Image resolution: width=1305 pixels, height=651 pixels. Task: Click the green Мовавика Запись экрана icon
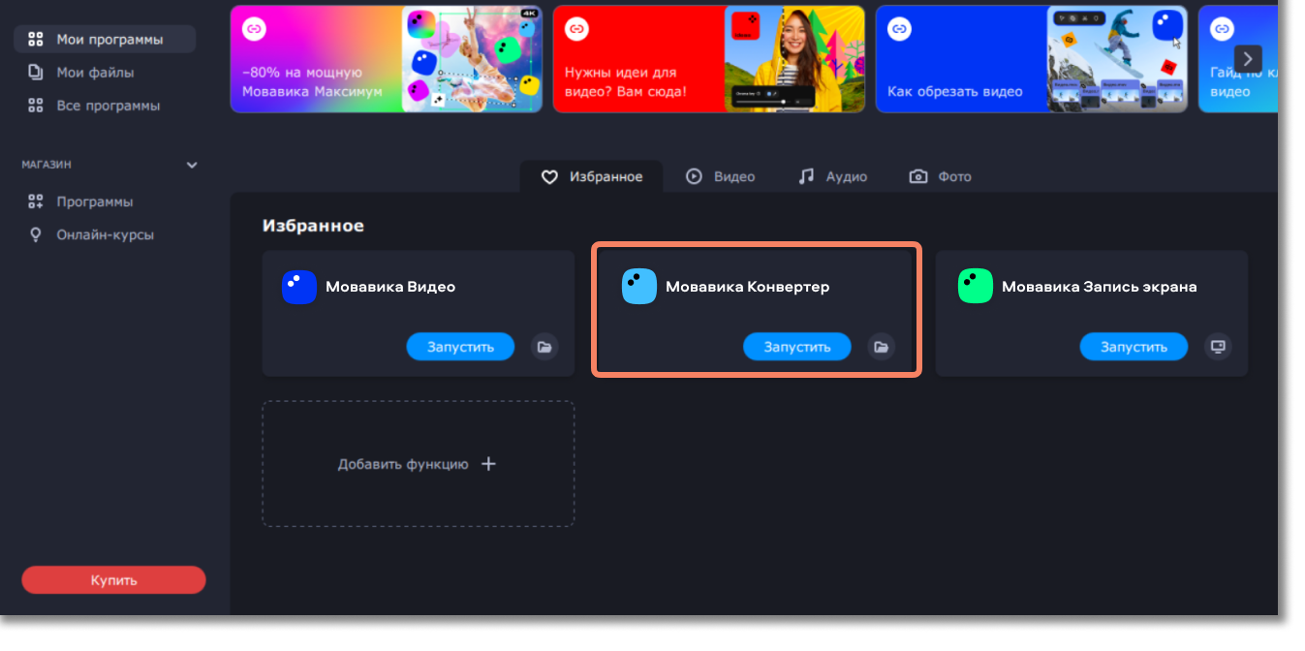click(976, 287)
